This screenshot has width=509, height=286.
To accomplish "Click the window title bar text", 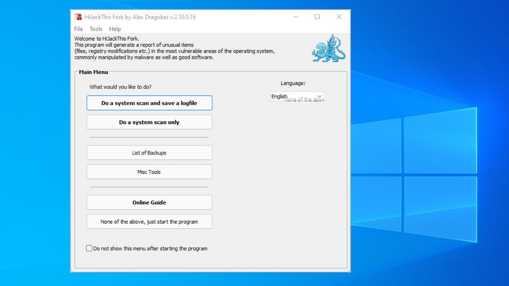I will (x=140, y=17).
